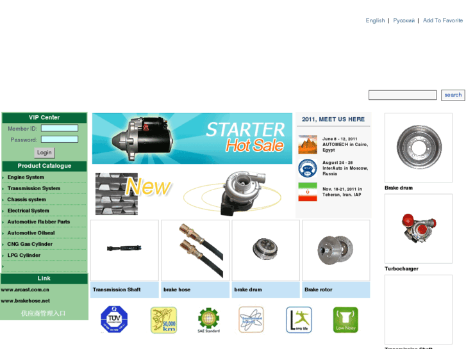Focus the search text field

(x=403, y=95)
